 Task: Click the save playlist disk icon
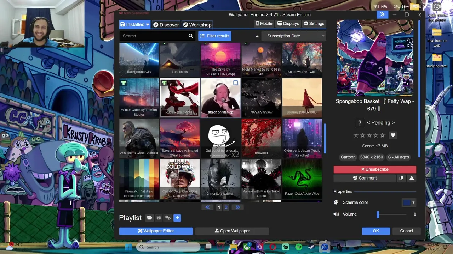(x=159, y=218)
